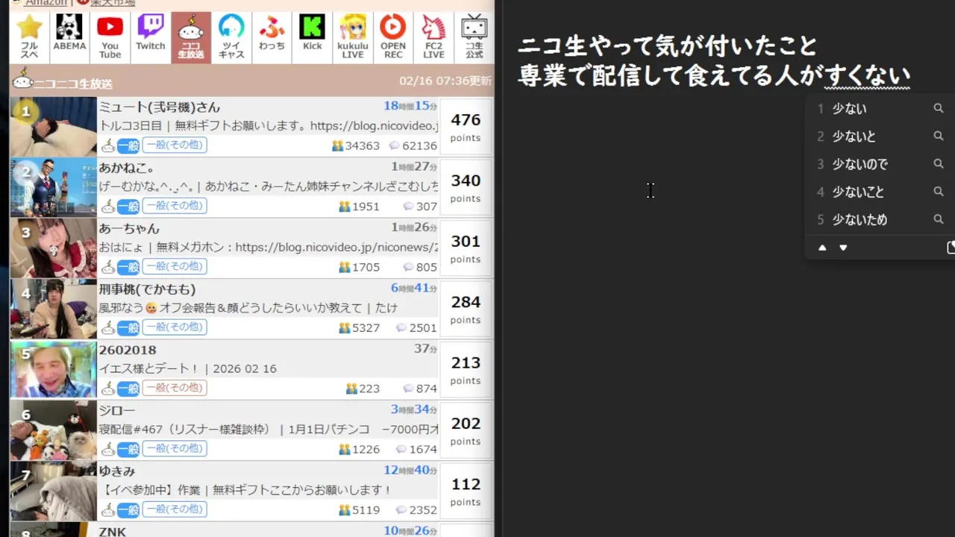The width and height of the screenshot is (955, 537).
Task: Search web for candidate 少ない
Action: [x=939, y=109]
